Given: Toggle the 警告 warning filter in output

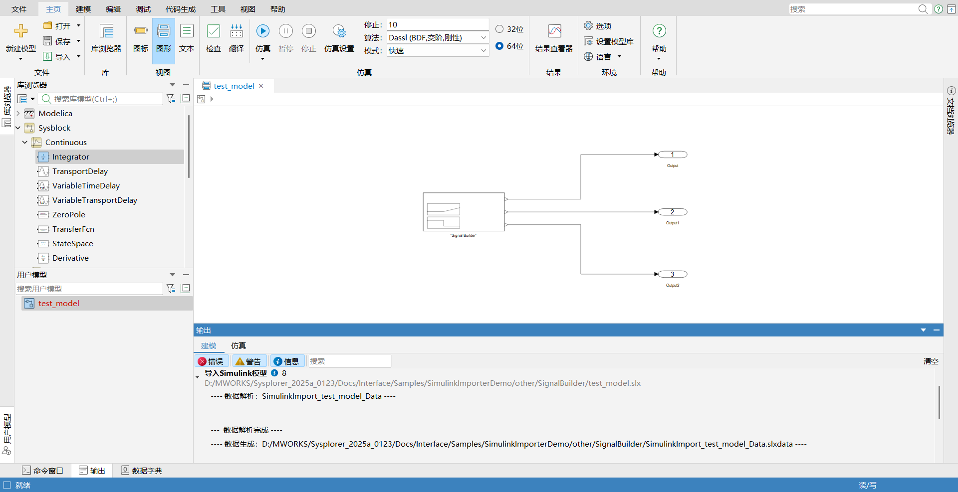Looking at the screenshot, I should (249, 361).
